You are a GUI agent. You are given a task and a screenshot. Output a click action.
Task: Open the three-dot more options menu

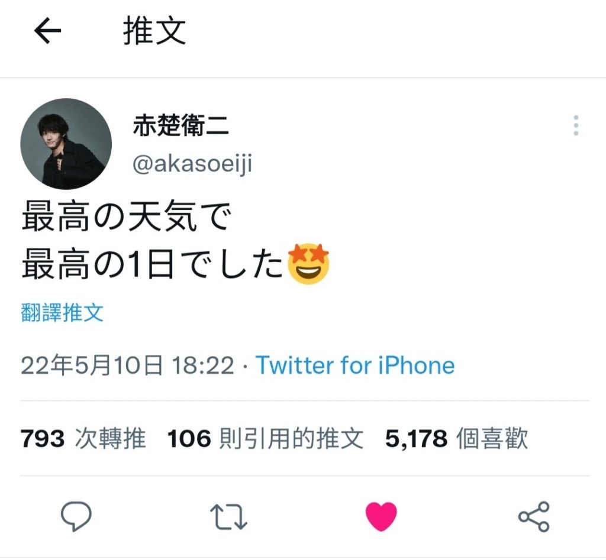pos(576,125)
